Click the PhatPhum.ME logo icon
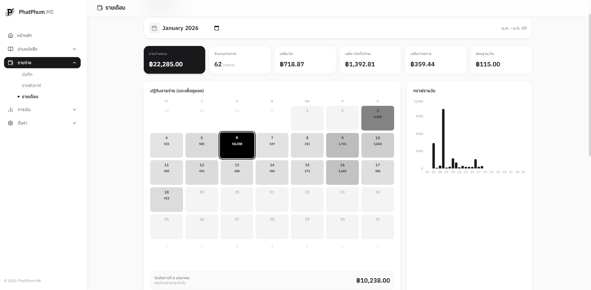Image resolution: width=591 pixels, height=290 pixels. click(x=10, y=12)
